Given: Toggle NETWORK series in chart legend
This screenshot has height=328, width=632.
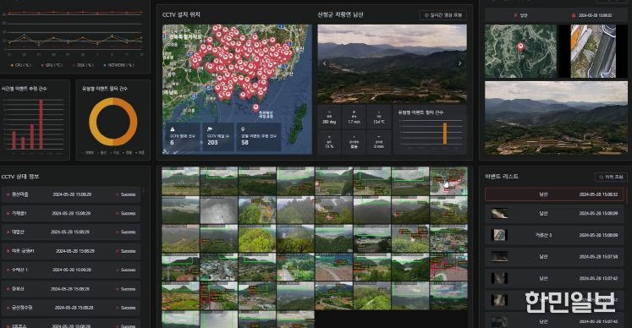Looking at the screenshot, I should pos(119,65).
